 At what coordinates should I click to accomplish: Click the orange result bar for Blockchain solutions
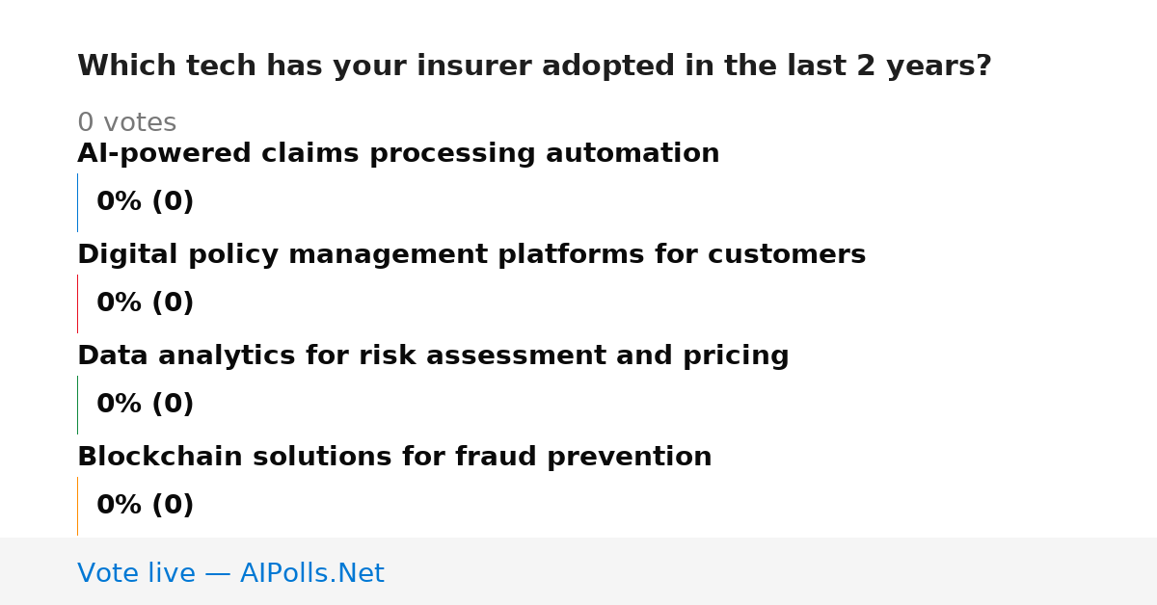coord(77,506)
